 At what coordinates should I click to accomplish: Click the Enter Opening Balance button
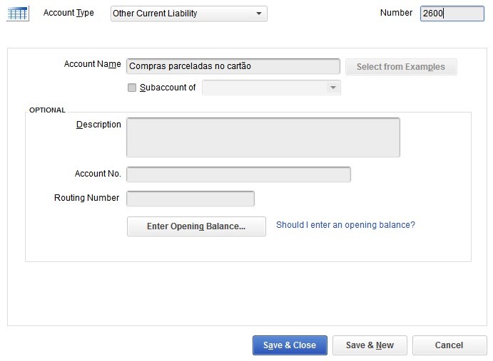tap(196, 226)
